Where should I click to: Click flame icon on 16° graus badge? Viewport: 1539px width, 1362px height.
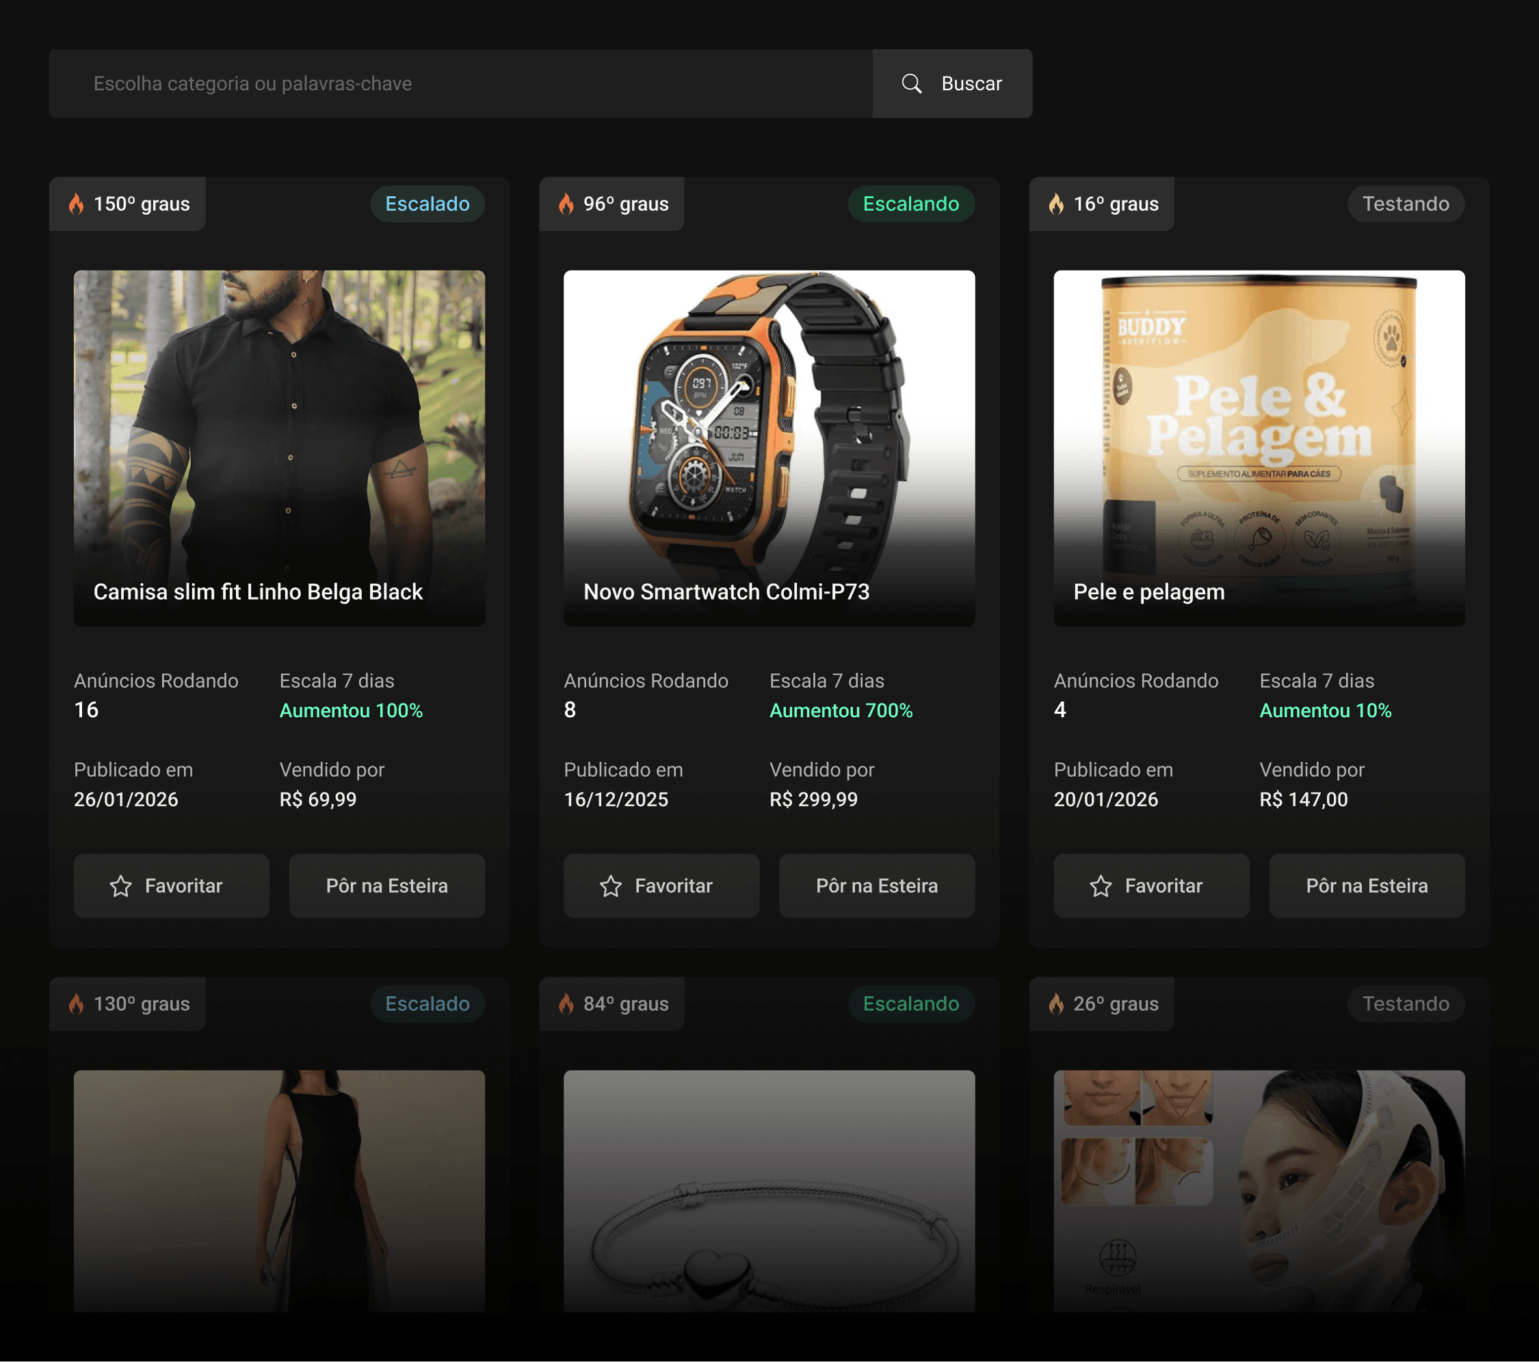click(1056, 204)
